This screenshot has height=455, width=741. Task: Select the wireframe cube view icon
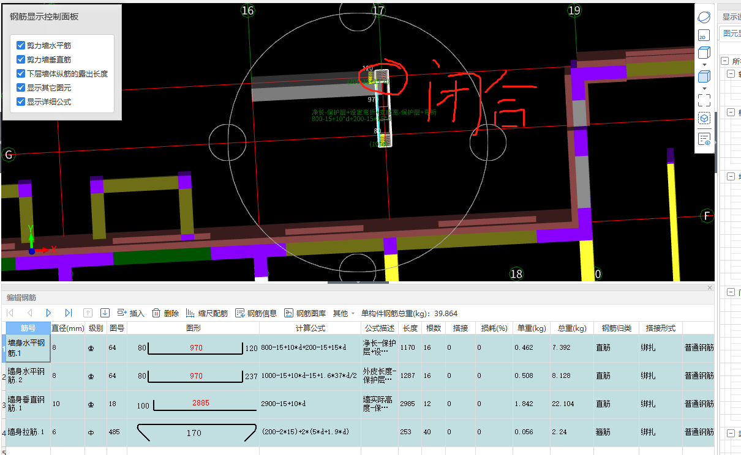[x=704, y=53]
